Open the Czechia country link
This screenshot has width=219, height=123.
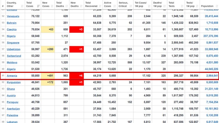(x=12, y=29)
